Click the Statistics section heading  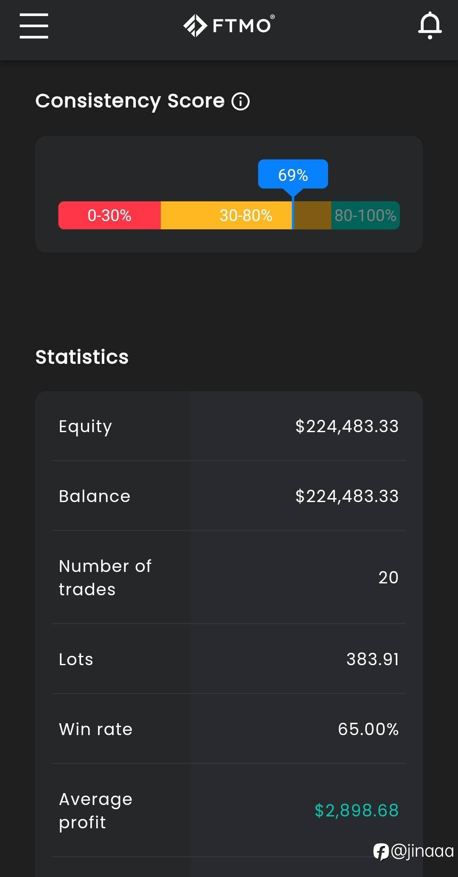(x=82, y=357)
